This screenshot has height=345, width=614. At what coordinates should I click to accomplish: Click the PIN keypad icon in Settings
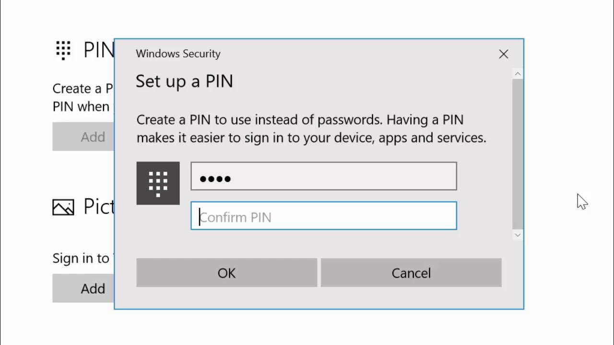click(x=63, y=50)
